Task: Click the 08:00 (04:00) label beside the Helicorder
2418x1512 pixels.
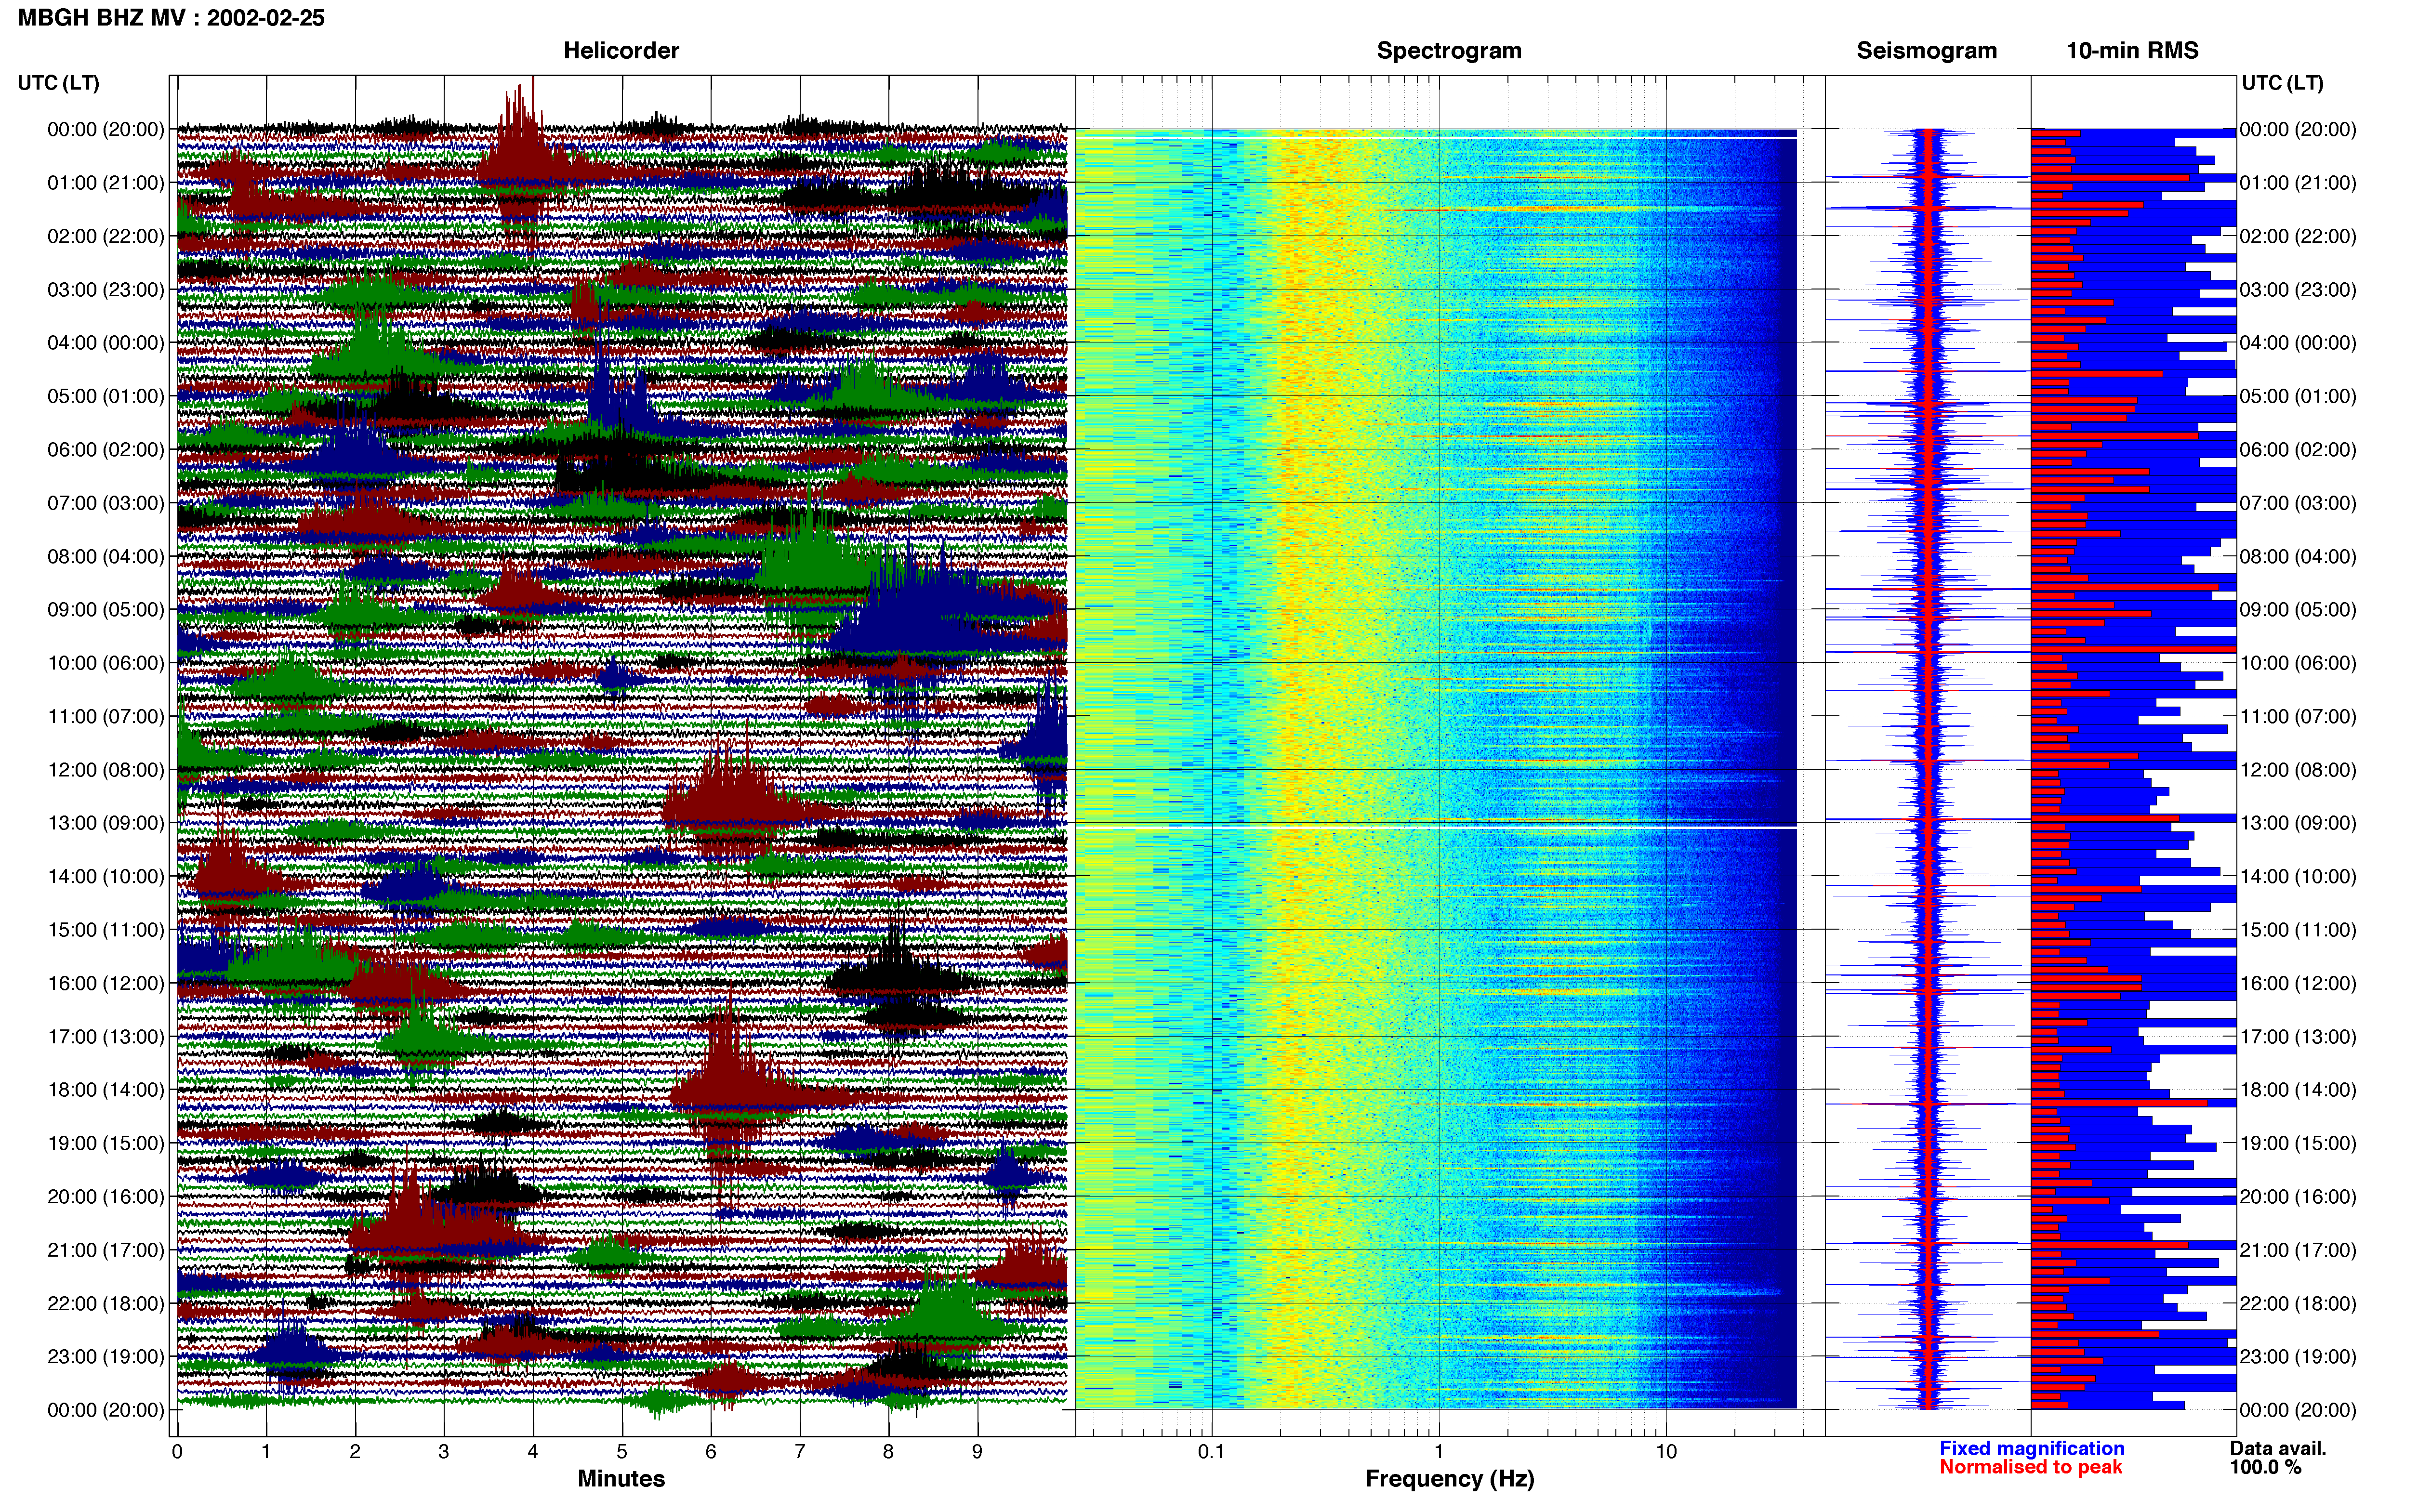Action: click(106, 556)
